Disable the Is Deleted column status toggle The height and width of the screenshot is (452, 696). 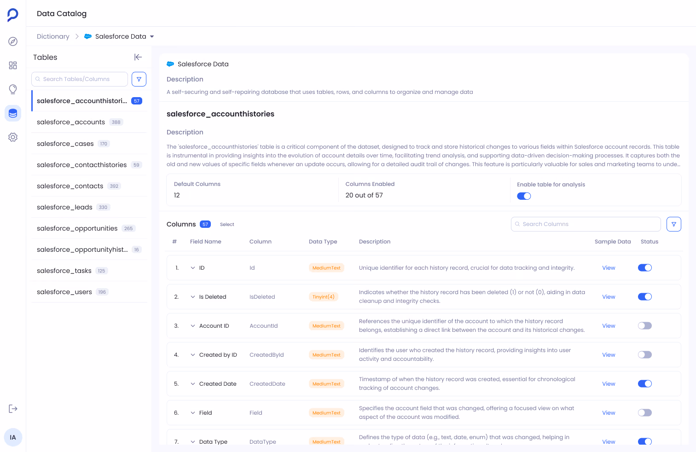point(645,297)
